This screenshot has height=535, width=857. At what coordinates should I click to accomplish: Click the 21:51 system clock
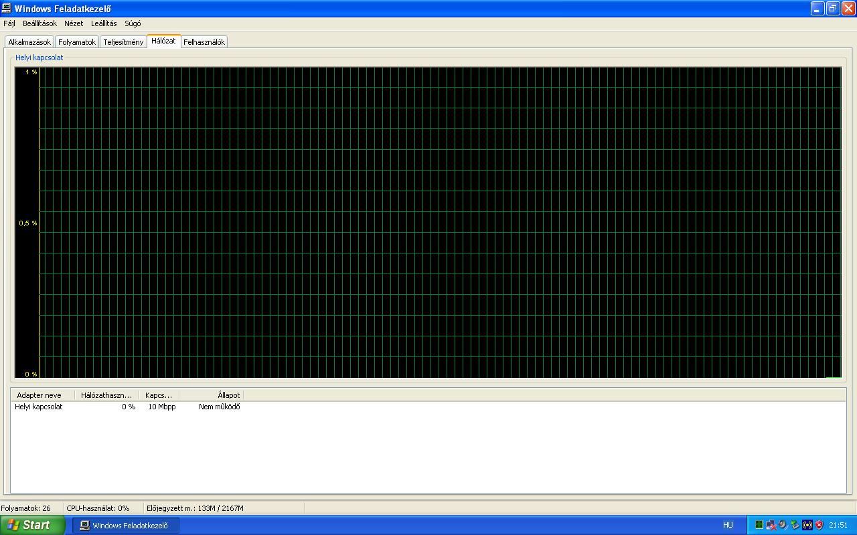coord(838,525)
